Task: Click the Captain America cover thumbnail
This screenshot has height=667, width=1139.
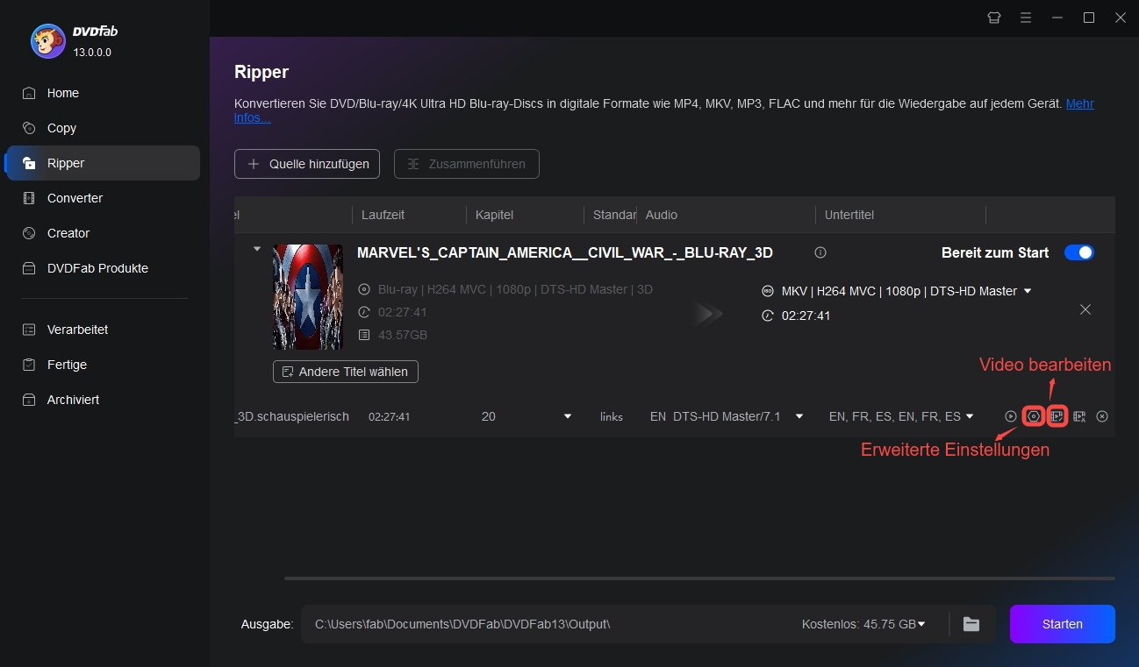Action: [308, 297]
